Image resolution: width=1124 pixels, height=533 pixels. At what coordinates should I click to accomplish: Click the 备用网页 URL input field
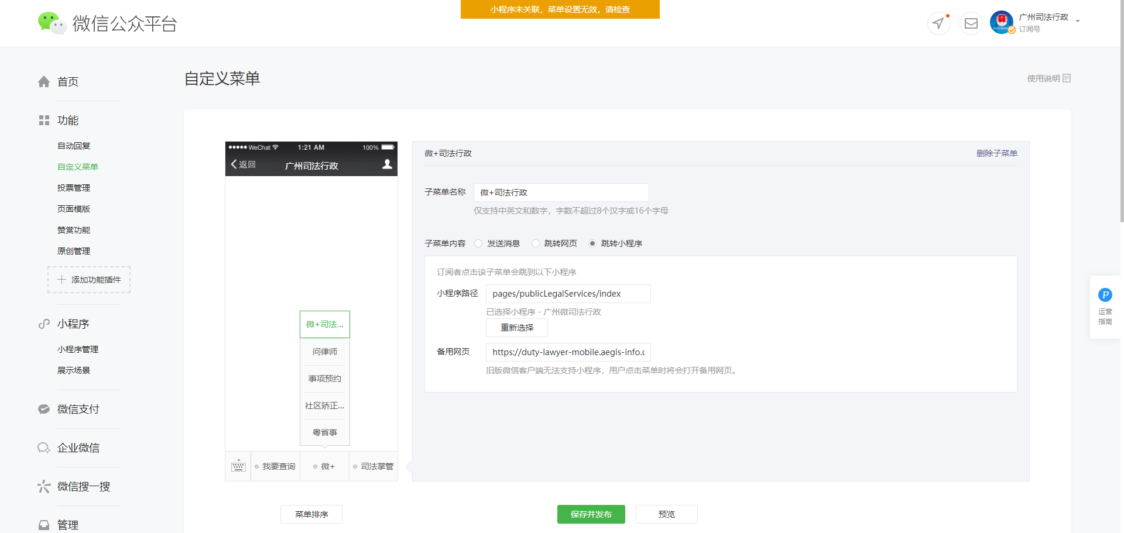pos(568,352)
